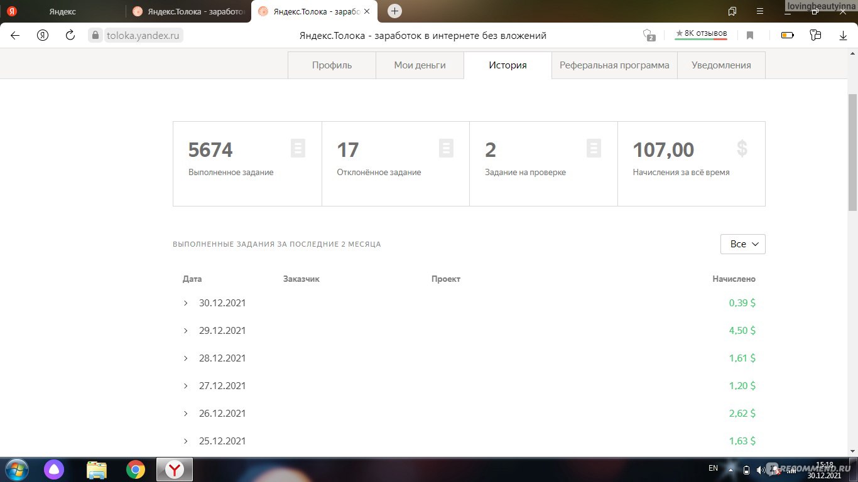Viewport: 858px width, 482px height.
Task: Click the document icon in Отклонённое задание card
Action: pyautogui.click(x=446, y=148)
